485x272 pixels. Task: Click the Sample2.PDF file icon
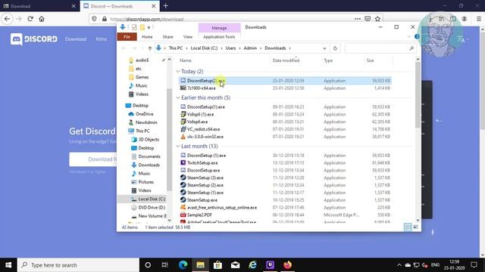[x=183, y=215]
